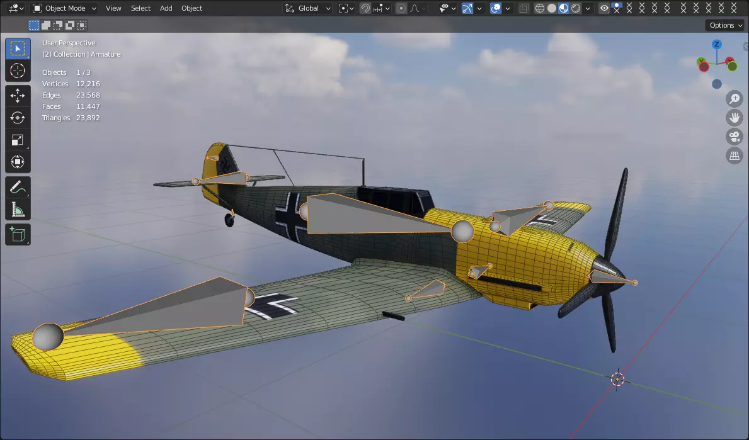Screen dimensions: 749x440
Task: Choose the Move tool
Action: pyautogui.click(x=18, y=96)
